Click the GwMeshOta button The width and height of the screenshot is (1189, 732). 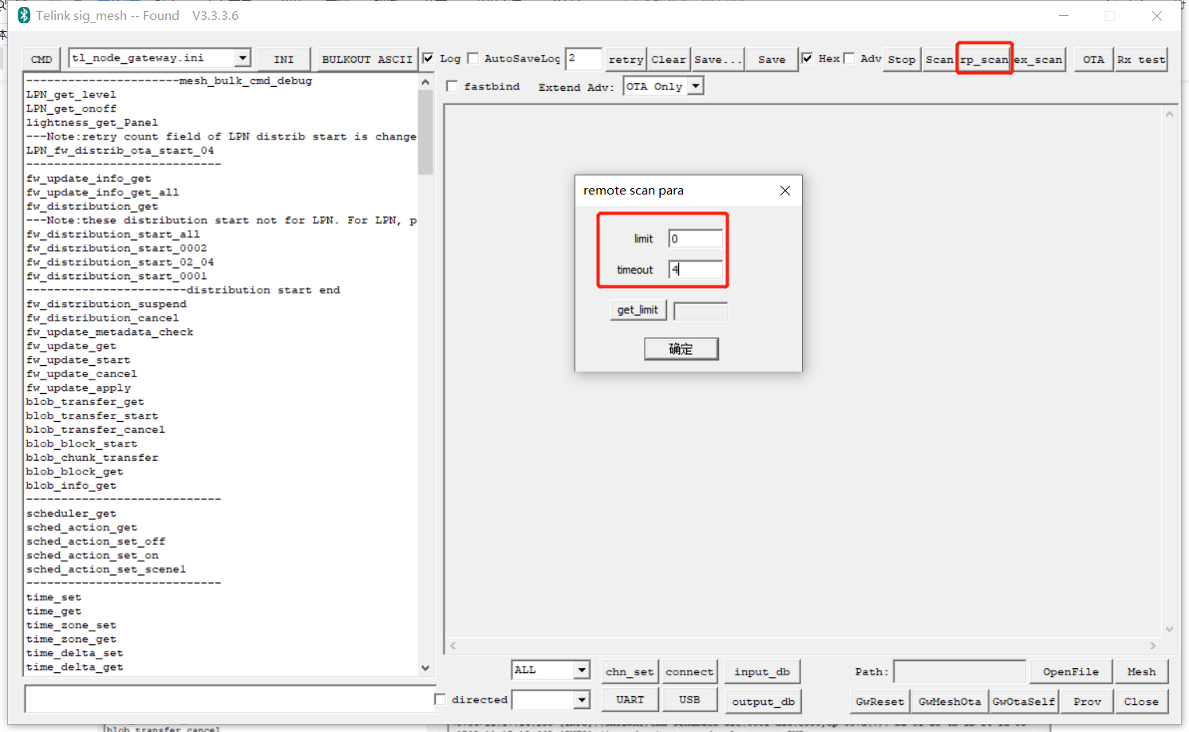click(x=950, y=702)
